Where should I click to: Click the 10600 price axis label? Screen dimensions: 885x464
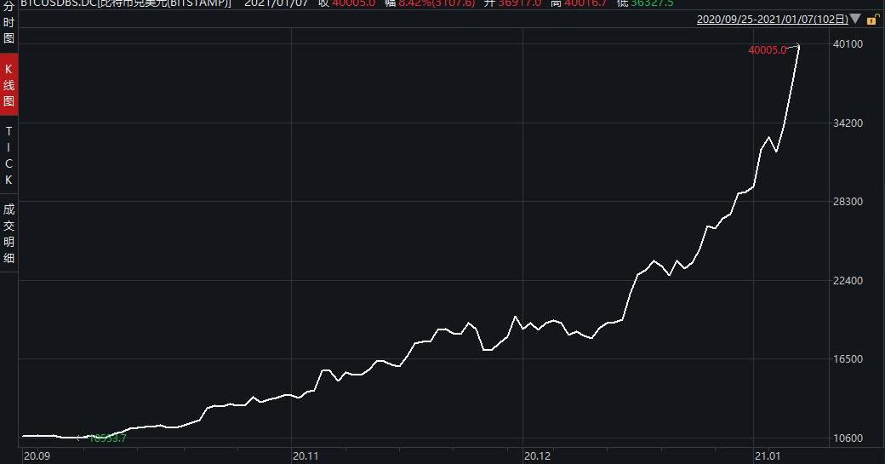click(848, 438)
